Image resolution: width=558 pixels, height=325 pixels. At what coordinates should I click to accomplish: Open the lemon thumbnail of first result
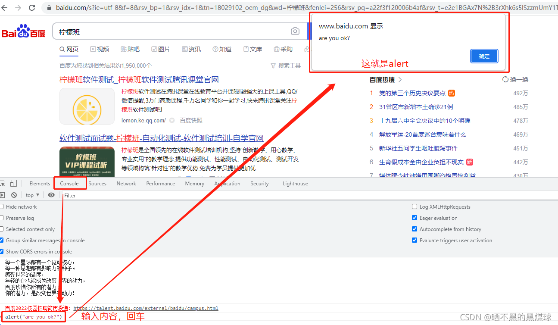(x=87, y=106)
